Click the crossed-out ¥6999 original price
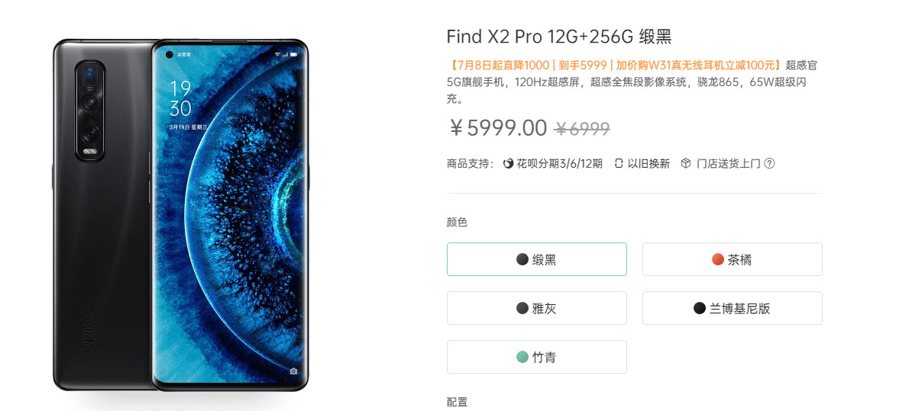 coord(582,129)
